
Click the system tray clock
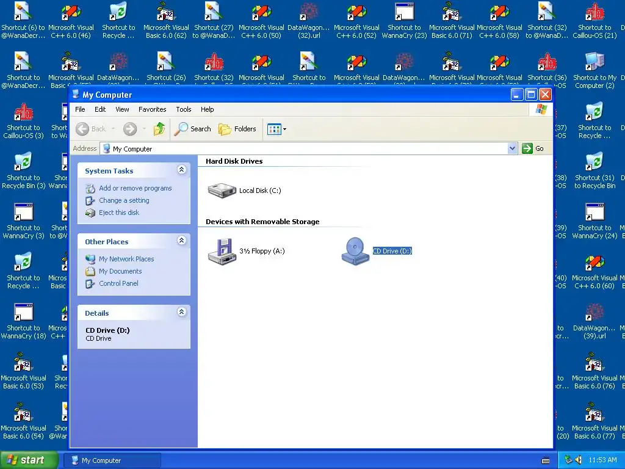coord(602,460)
